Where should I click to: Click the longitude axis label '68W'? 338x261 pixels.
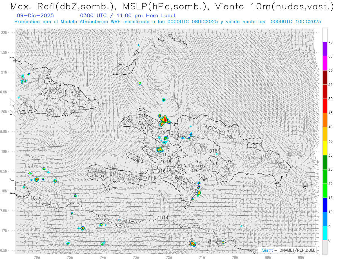tap(301, 257)
